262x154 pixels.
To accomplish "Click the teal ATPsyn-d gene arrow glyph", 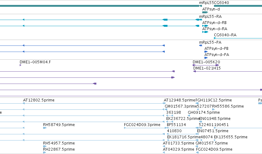I will tap(205, 12).
